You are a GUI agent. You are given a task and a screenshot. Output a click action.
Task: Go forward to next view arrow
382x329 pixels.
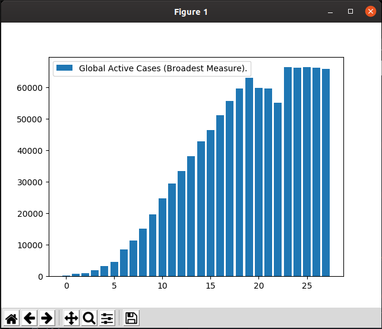click(47, 318)
